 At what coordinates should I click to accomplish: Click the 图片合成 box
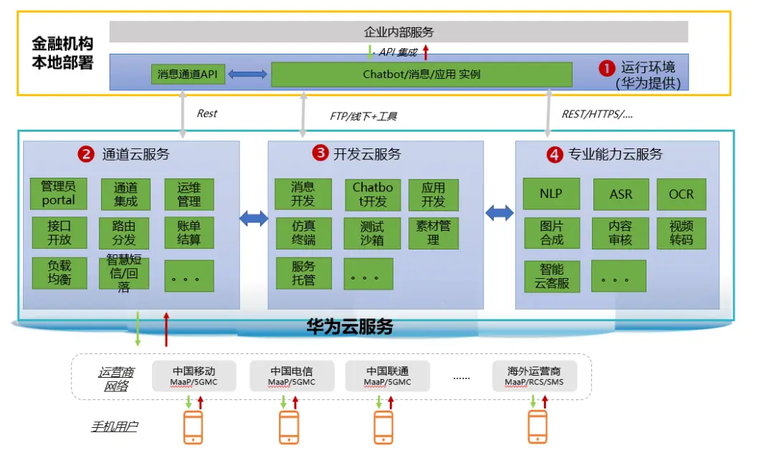[x=552, y=233]
